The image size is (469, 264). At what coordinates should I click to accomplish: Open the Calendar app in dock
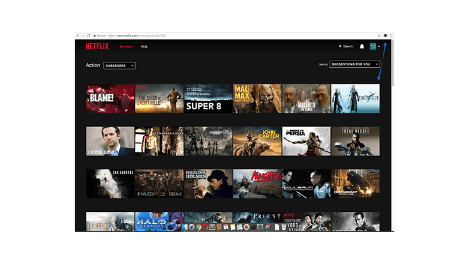(226, 227)
